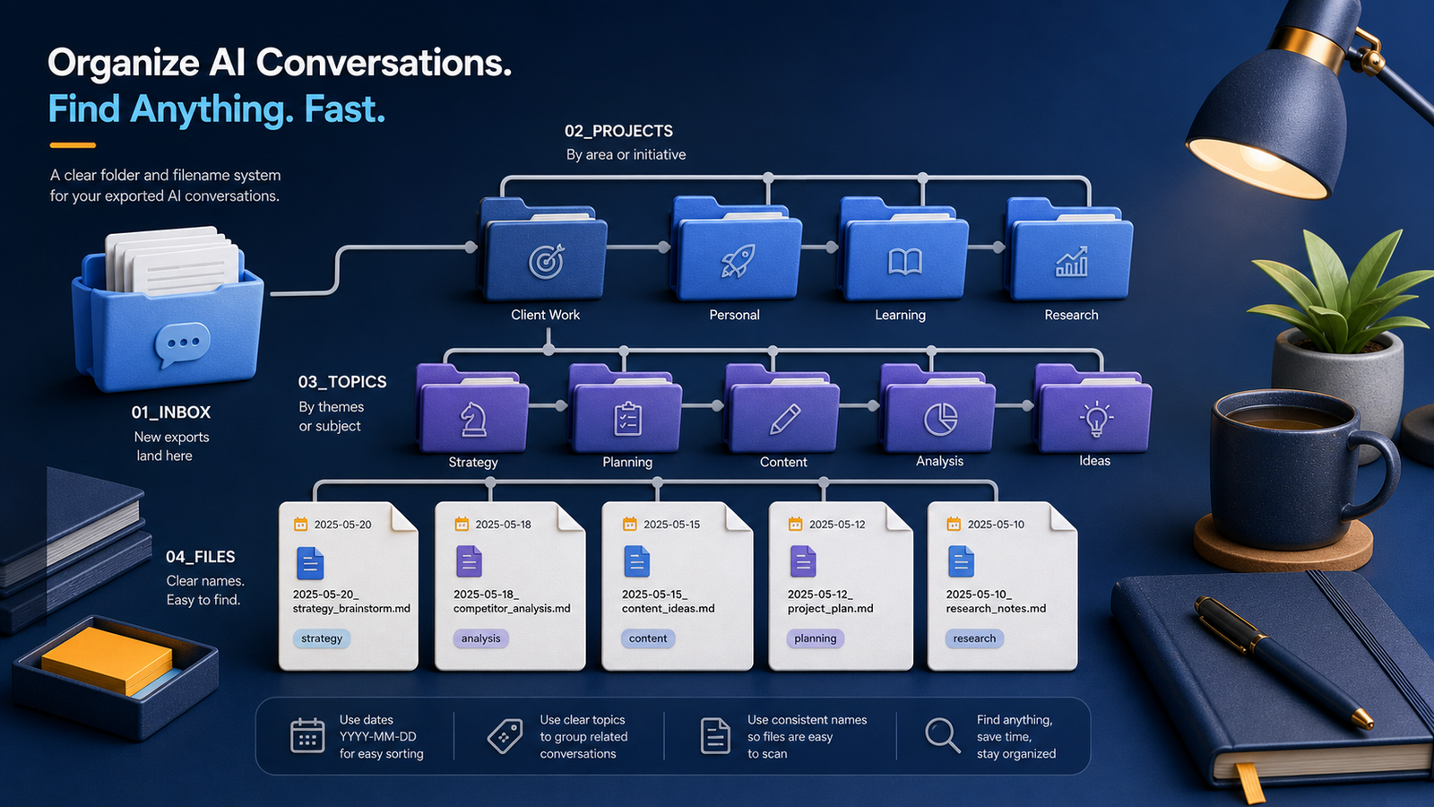The width and height of the screenshot is (1434, 807).
Task: Open the Client Work target folder
Action: tap(544, 250)
